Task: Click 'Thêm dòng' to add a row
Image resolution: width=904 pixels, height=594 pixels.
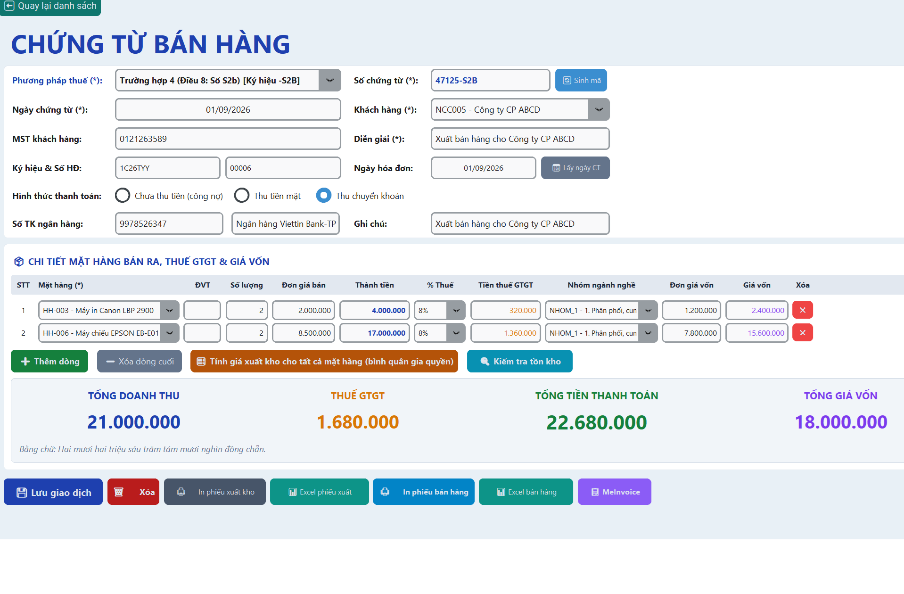Action: [x=49, y=361]
